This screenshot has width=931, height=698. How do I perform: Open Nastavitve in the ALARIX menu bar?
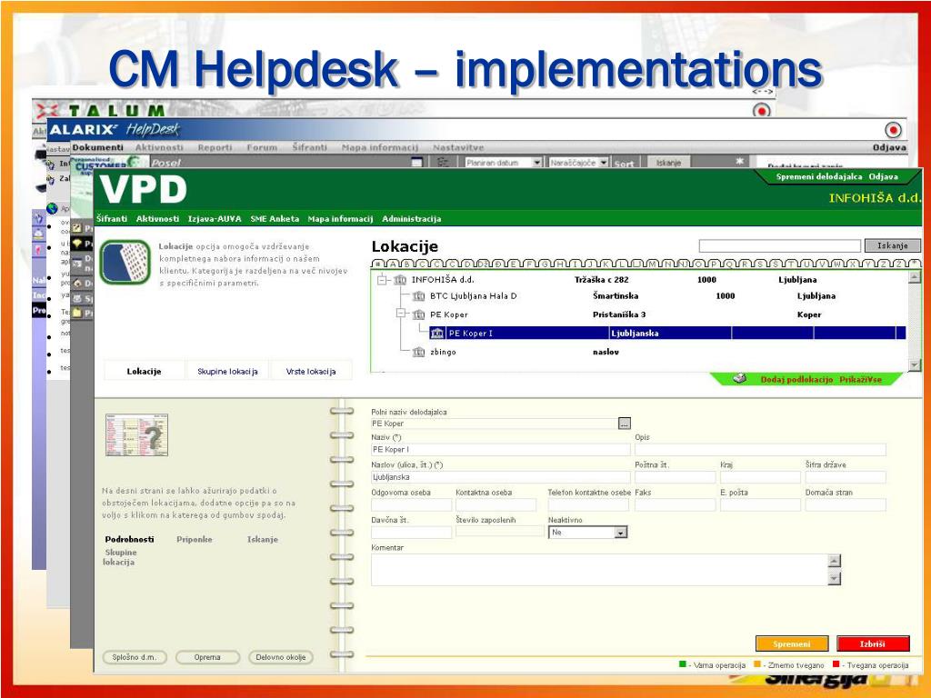point(458,147)
